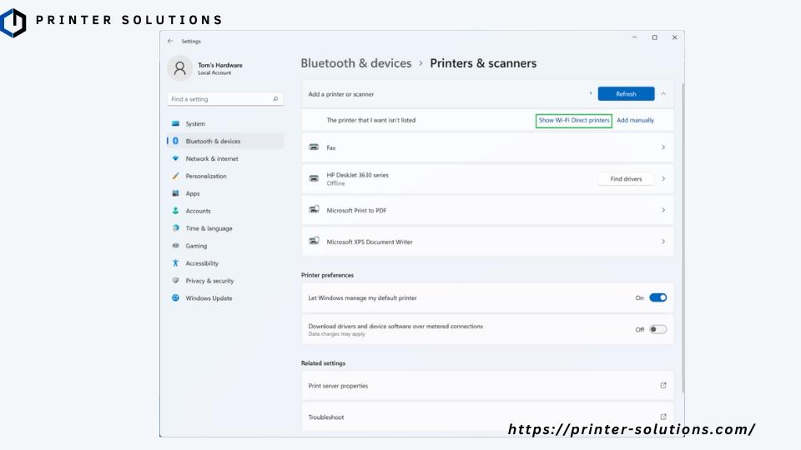The image size is (801, 450).
Task: Click the Microsoft Print to PDF icon
Action: pyautogui.click(x=314, y=210)
